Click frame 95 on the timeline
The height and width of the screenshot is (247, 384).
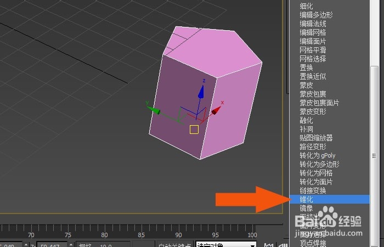[215, 235]
